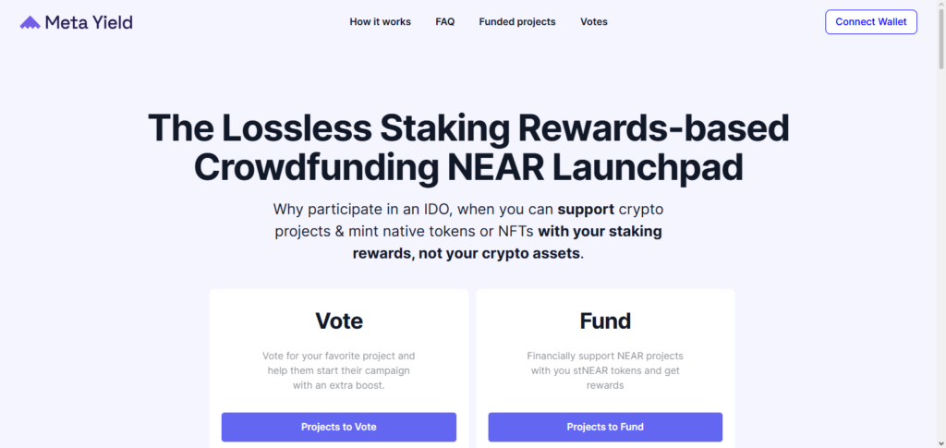946x448 pixels.
Task: Click the Projects to Vote button
Action: (x=338, y=427)
